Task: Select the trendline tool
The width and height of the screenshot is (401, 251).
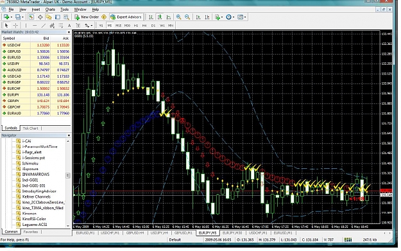Action: (x=44, y=26)
